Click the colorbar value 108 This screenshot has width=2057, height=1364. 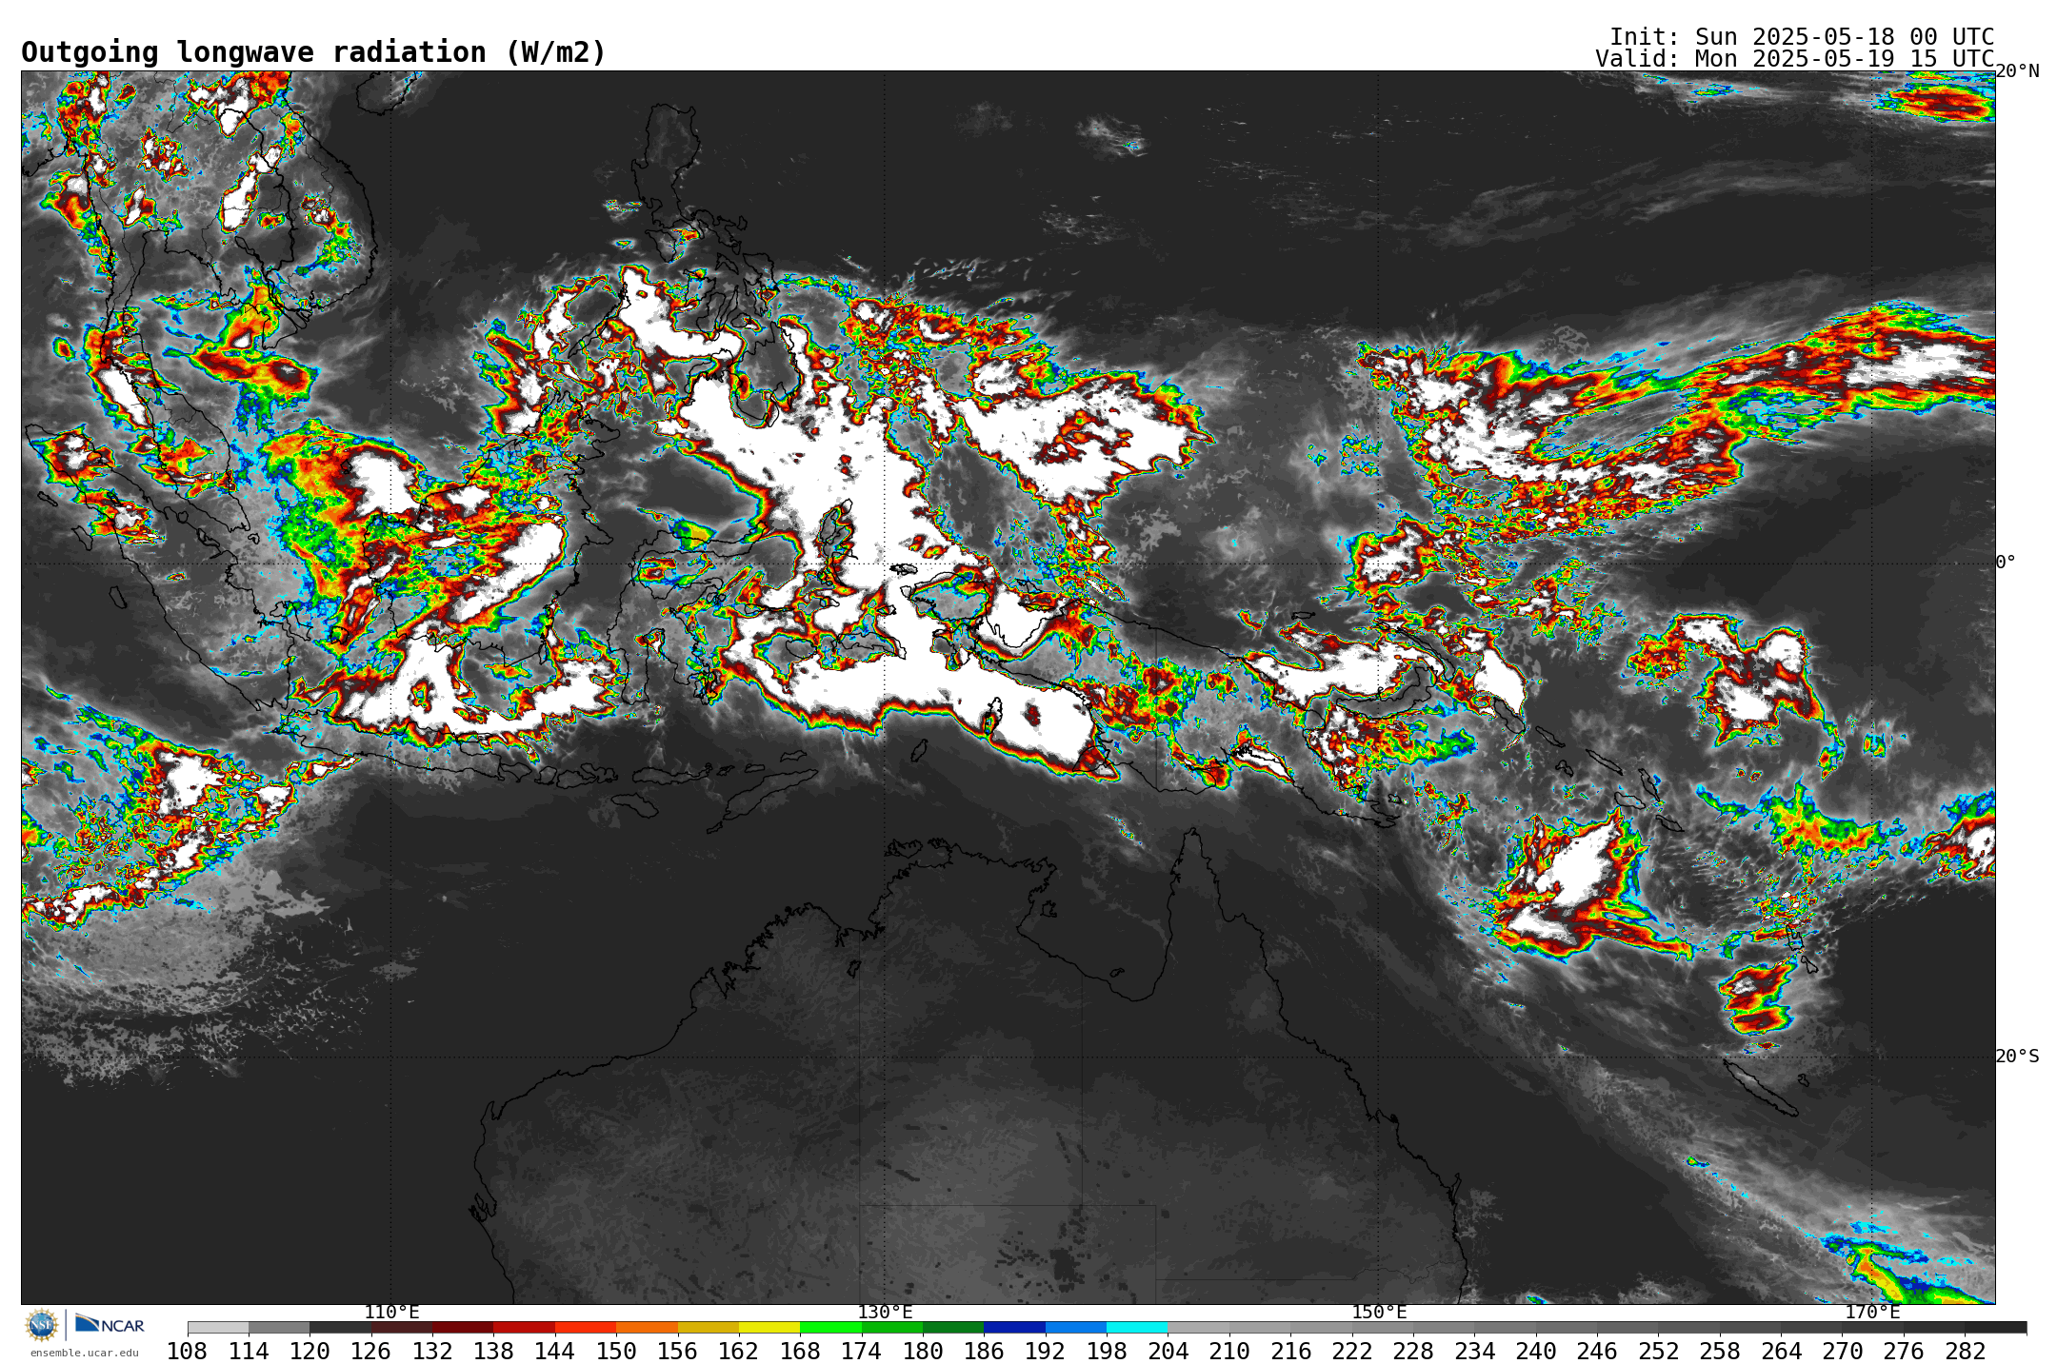[188, 1352]
